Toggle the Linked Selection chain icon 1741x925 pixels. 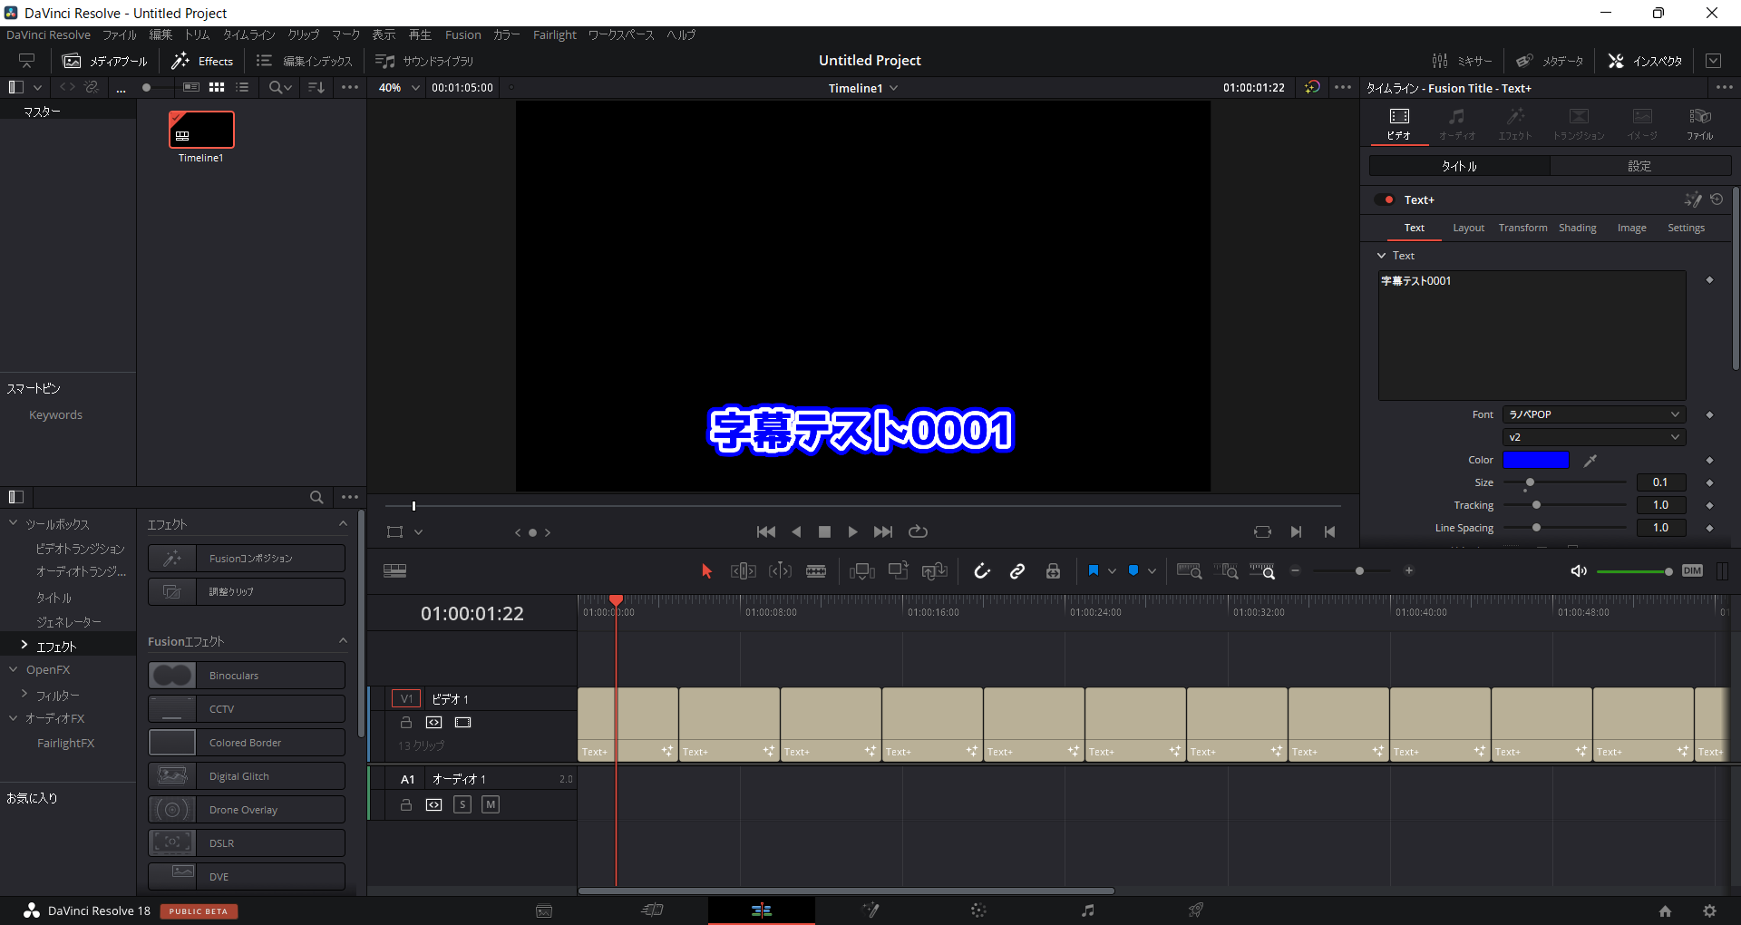coord(1017,571)
